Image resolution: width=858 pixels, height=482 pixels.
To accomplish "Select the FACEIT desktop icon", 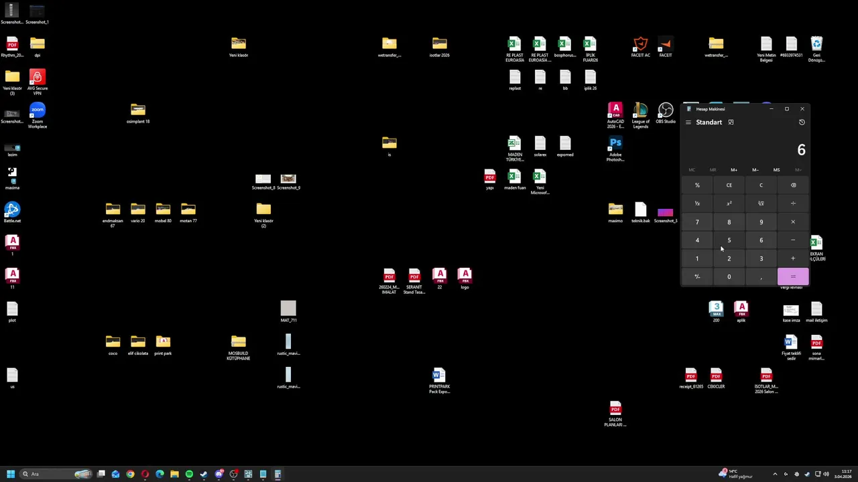I will coord(666,47).
